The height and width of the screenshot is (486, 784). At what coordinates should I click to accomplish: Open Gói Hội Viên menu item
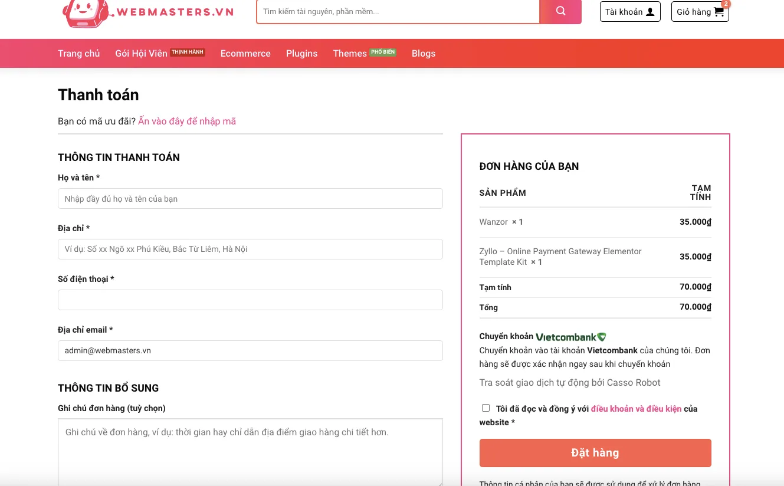pyautogui.click(x=141, y=53)
